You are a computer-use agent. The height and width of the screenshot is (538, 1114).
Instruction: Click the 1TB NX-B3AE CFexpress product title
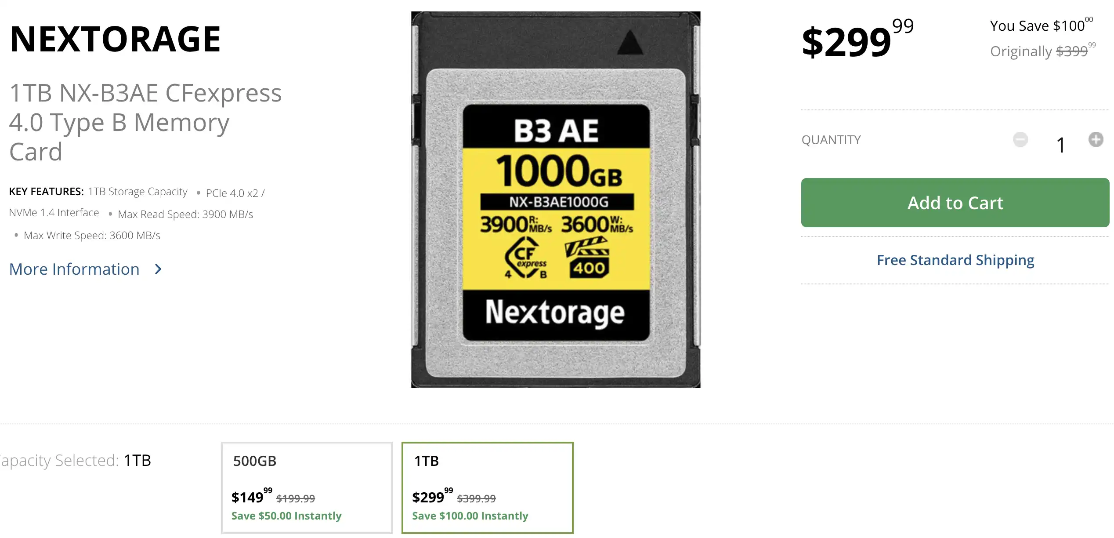click(145, 122)
